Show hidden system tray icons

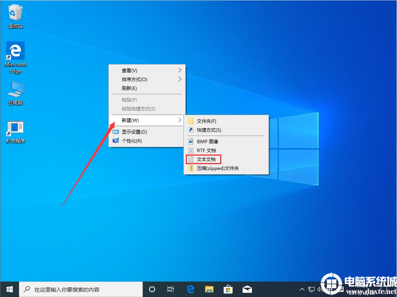(x=302, y=289)
